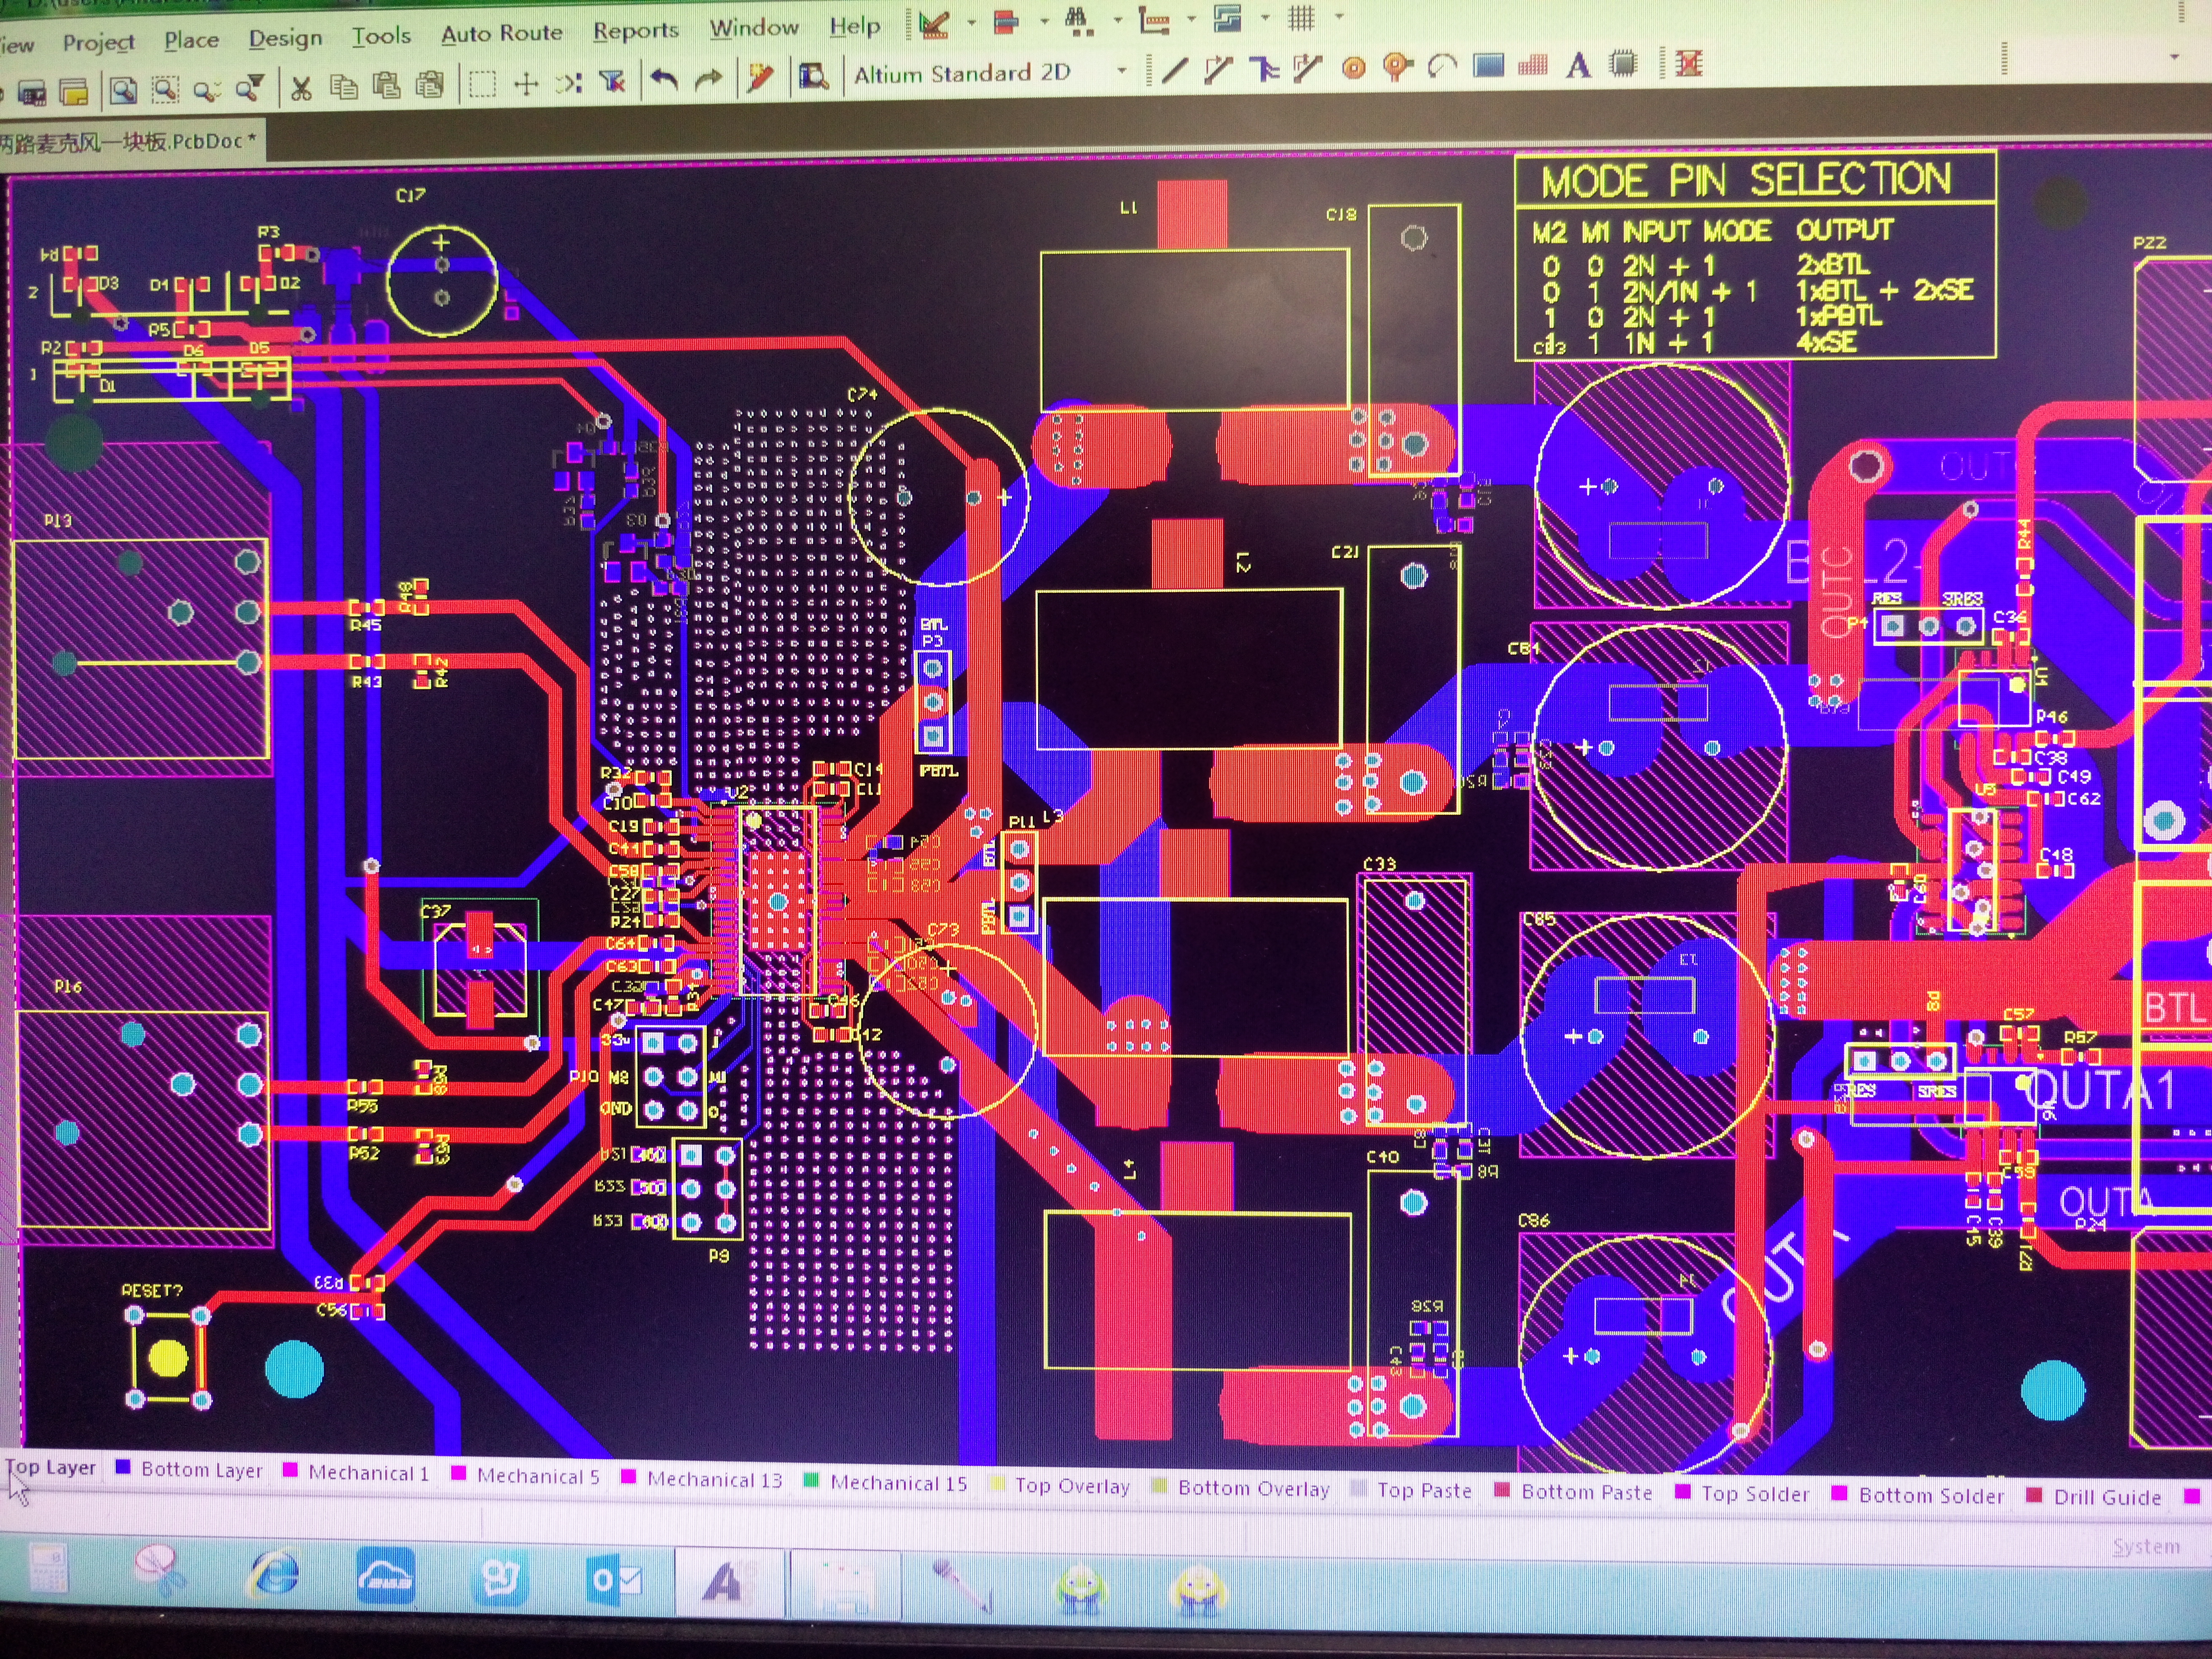The height and width of the screenshot is (1659, 2212).
Task: Switch to the Top Overlay layer tab
Action: coord(1071,1486)
